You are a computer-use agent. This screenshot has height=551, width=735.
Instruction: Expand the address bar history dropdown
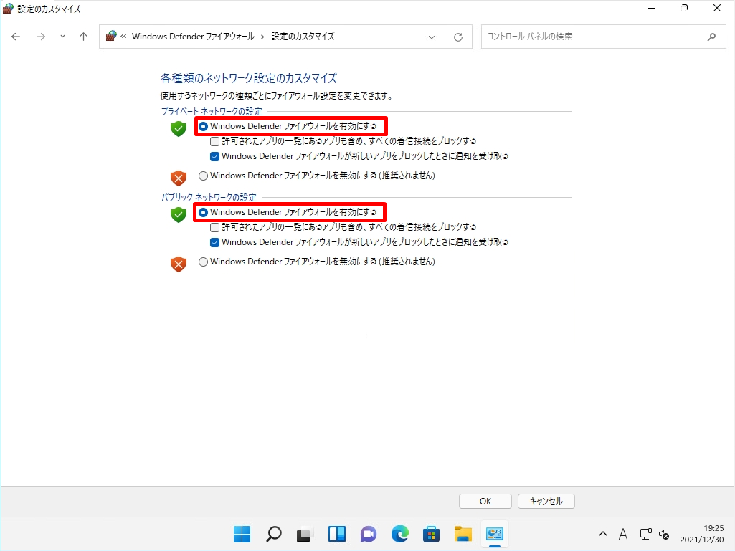pyautogui.click(x=432, y=37)
